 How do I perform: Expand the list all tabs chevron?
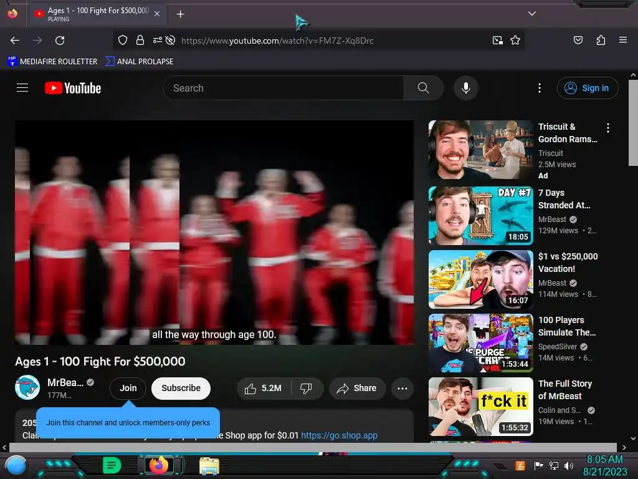click(532, 14)
